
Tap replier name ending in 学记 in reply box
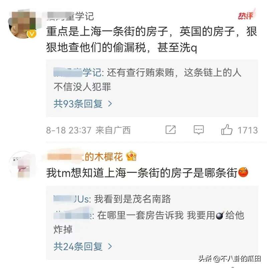point(78,73)
